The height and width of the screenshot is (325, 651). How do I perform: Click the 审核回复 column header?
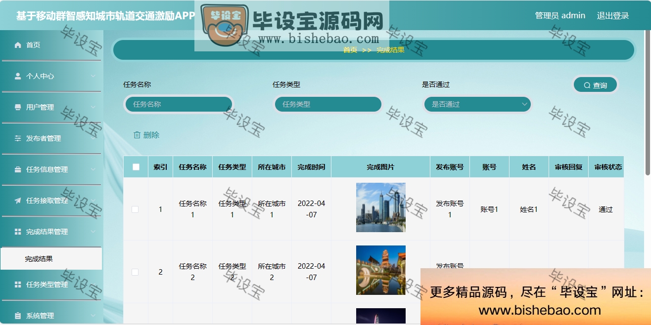(568, 167)
